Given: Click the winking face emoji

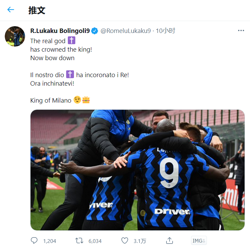Looking at the screenshot, I should click(x=77, y=100).
